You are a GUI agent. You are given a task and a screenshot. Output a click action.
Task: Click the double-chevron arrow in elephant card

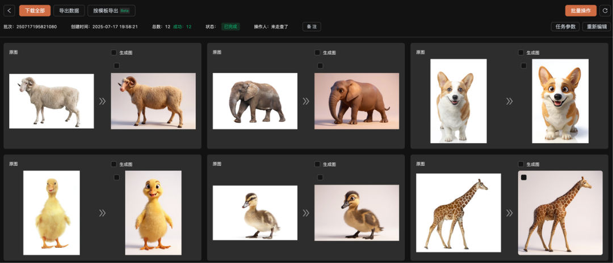(x=306, y=101)
